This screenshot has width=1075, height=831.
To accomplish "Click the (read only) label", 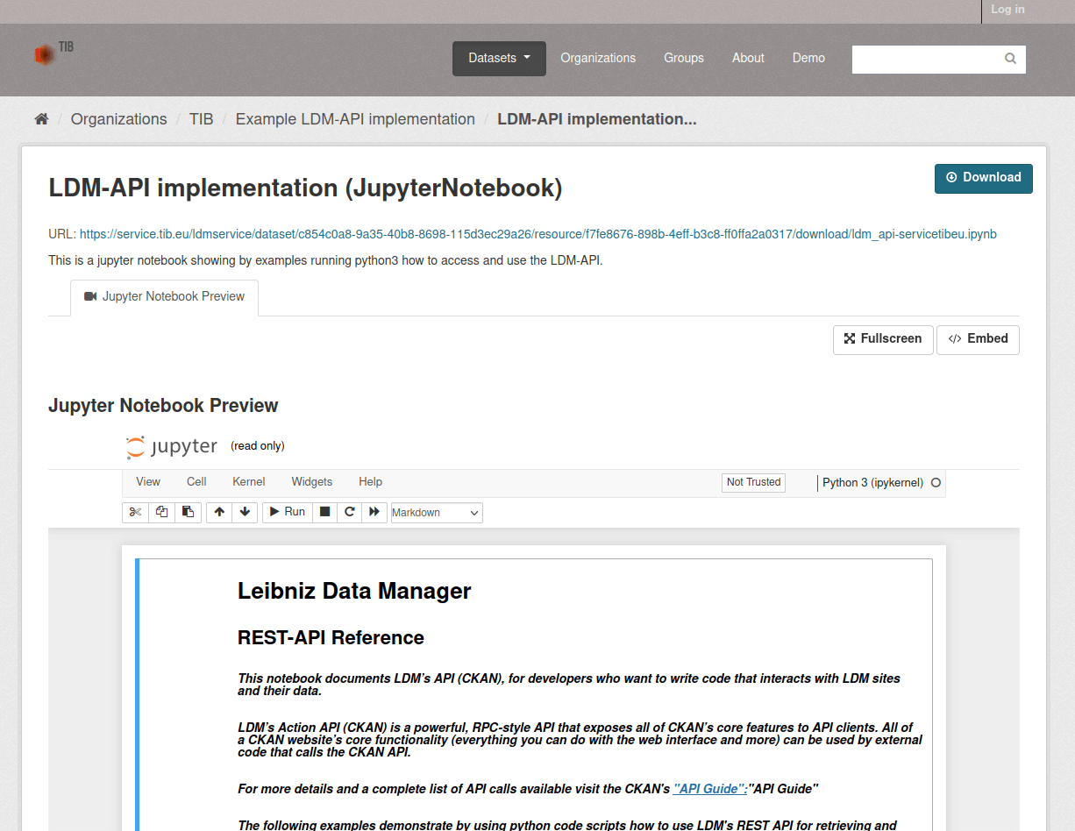I will [x=258, y=446].
